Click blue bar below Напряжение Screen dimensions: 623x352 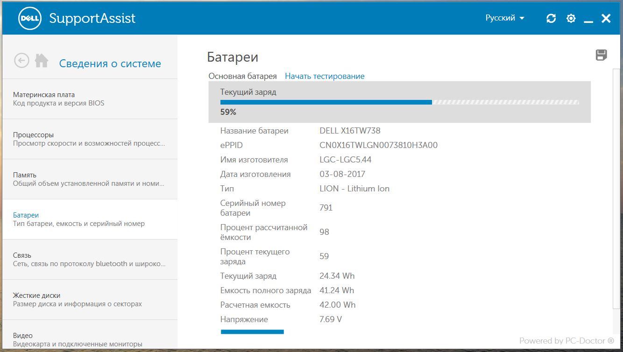(252, 332)
